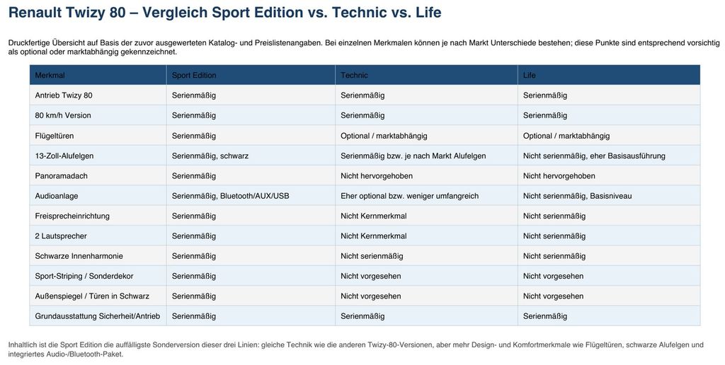Select Serienmäßig, Bluetooth/AUX/USB cell

coord(230,196)
